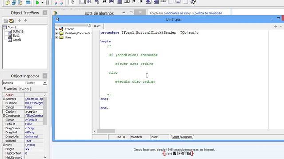Pick the Panel component in the palette
The width and height of the screenshot is (284, 159).
185,2
